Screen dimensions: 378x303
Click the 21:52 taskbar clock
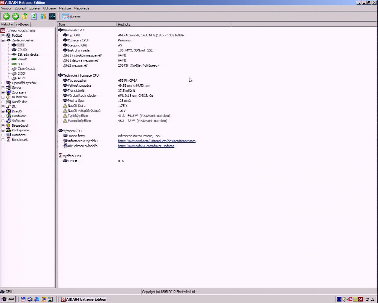pos(370,299)
